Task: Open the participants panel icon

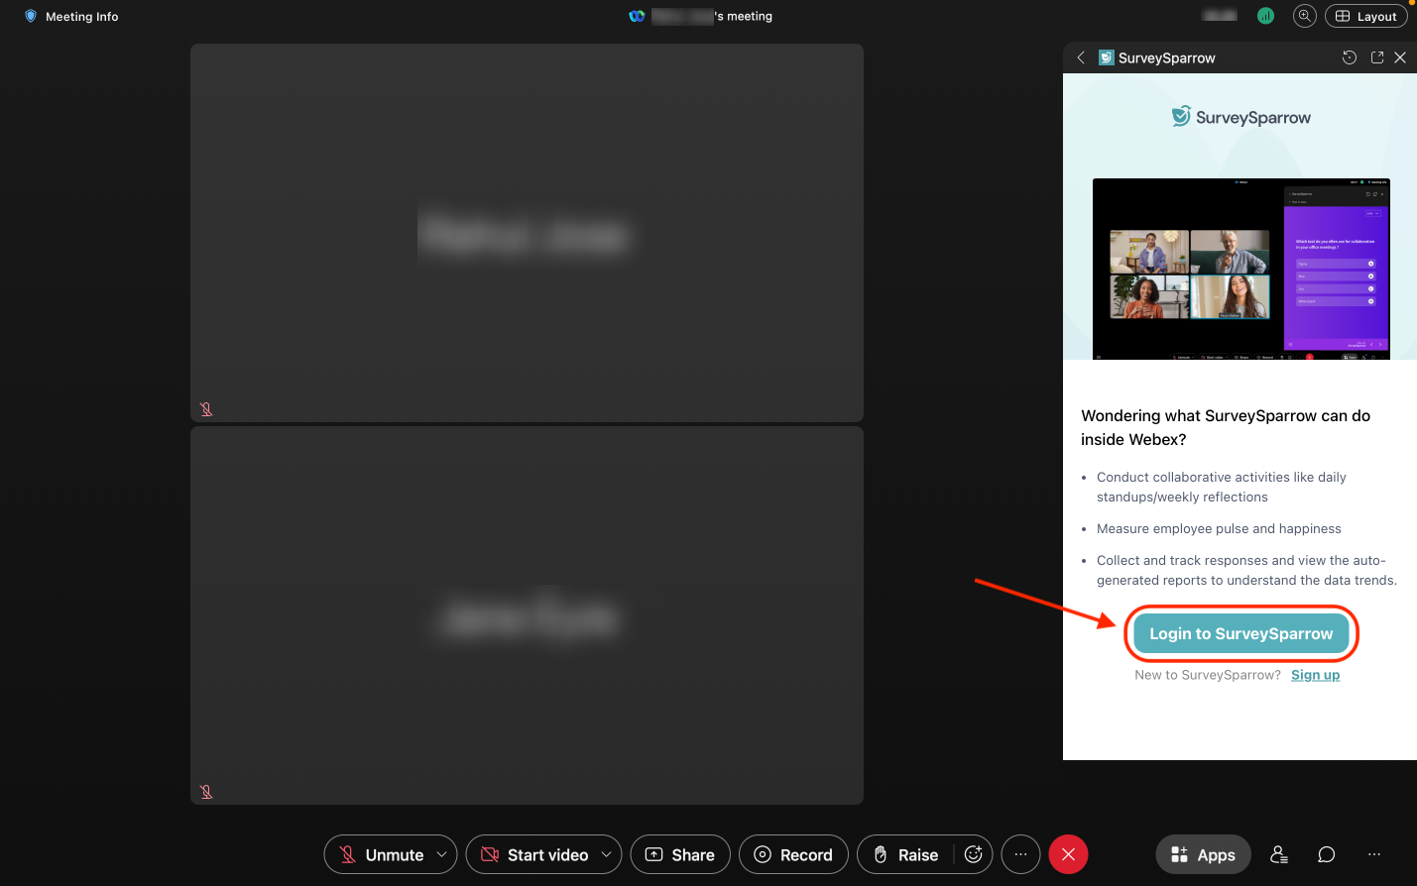Action: (x=1279, y=854)
